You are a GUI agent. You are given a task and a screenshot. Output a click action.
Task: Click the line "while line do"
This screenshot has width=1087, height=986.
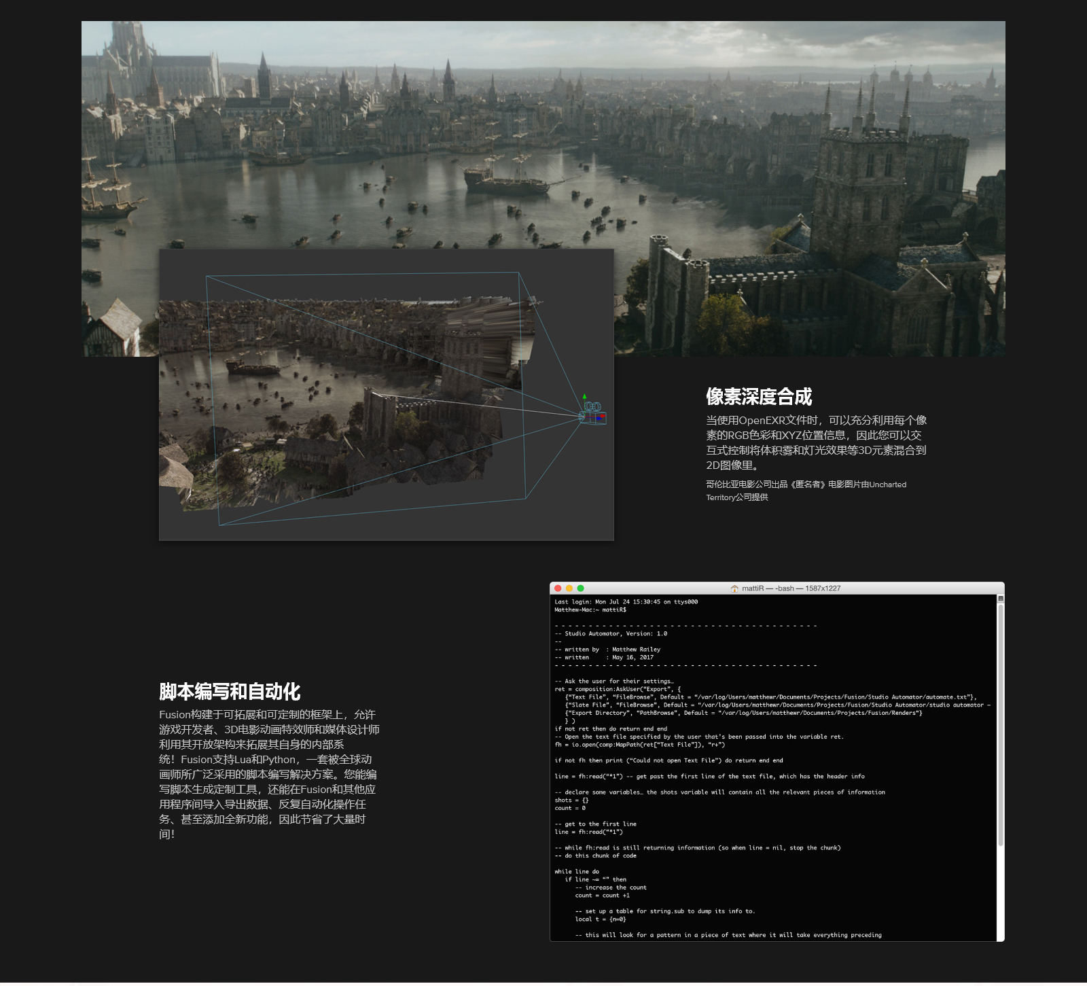tap(577, 871)
